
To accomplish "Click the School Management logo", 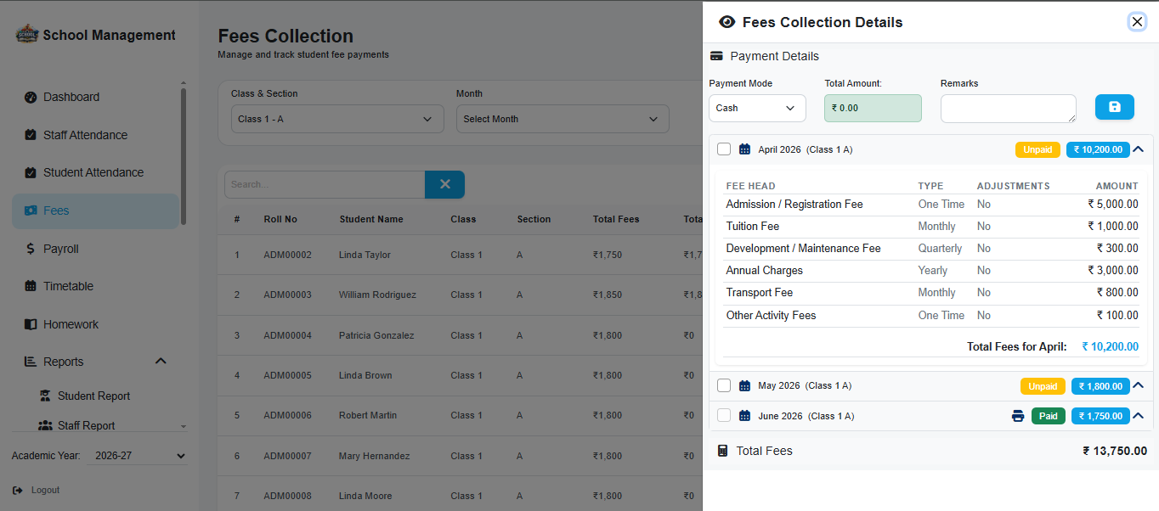I will tap(27, 35).
